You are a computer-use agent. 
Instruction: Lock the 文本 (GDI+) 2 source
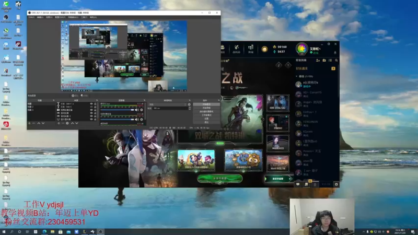click(95, 104)
